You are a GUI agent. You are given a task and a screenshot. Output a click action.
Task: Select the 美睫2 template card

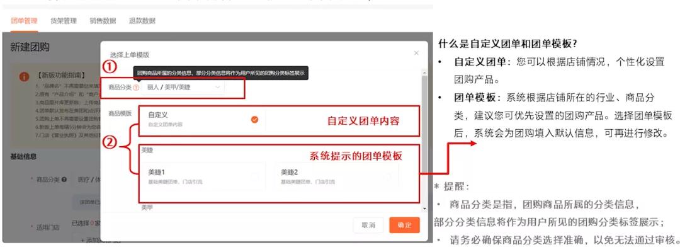pos(336,176)
